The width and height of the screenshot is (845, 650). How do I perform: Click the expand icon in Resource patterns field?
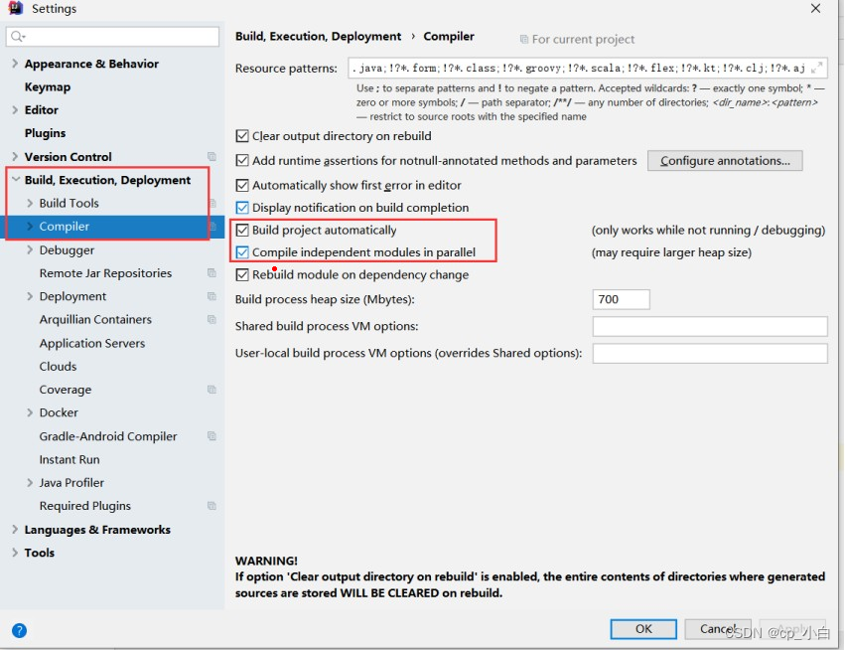[x=816, y=68]
